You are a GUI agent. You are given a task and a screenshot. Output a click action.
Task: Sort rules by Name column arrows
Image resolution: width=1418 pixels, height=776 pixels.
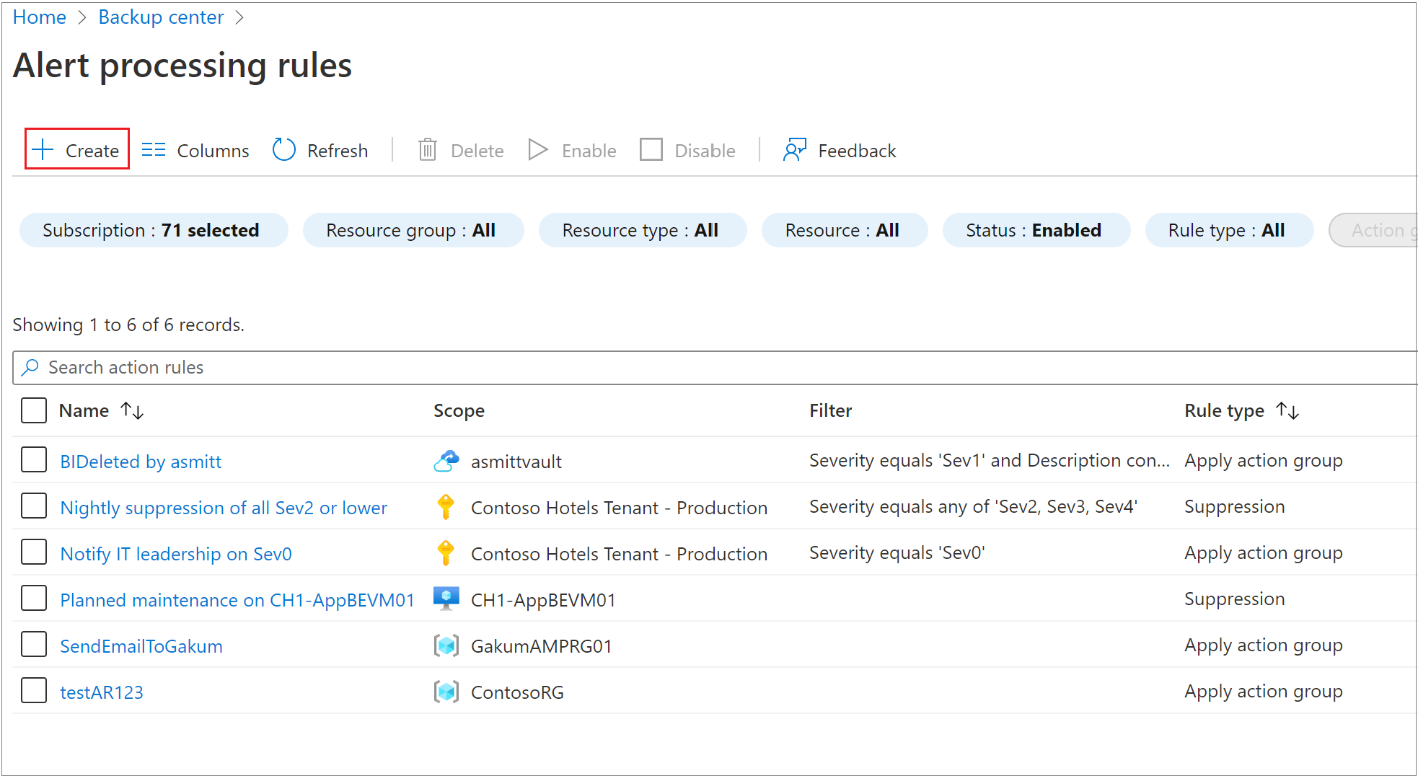[132, 410]
